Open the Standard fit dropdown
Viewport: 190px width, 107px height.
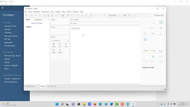(114, 15)
